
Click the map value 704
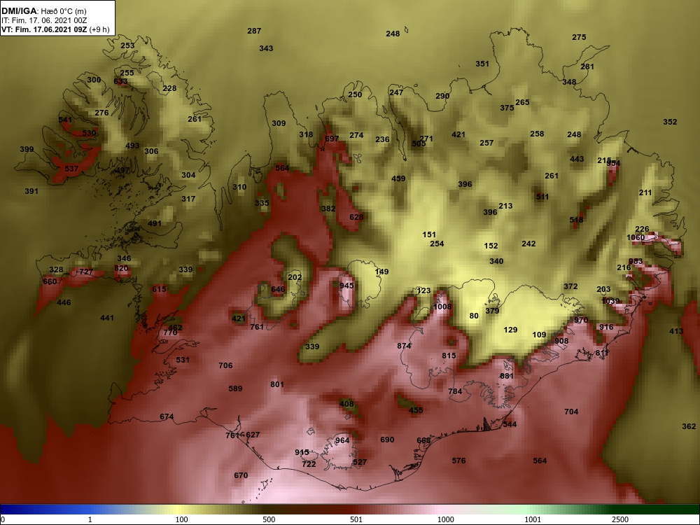(x=571, y=412)
